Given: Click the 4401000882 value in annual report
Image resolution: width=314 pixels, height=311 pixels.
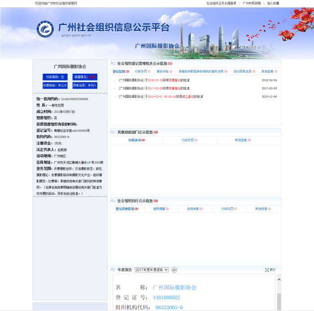Looking at the screenshot, I should pos(166,298).
